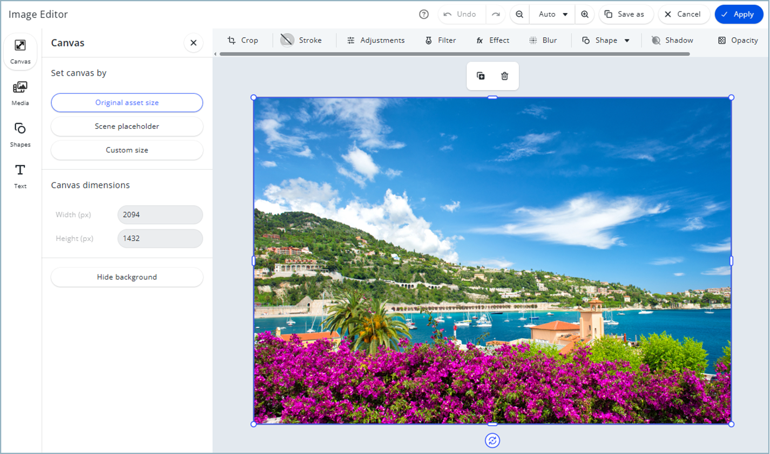The height and width of the screenshot is (454, 770).
Task: Select the Text tool in sidebar
Action: 20,176
